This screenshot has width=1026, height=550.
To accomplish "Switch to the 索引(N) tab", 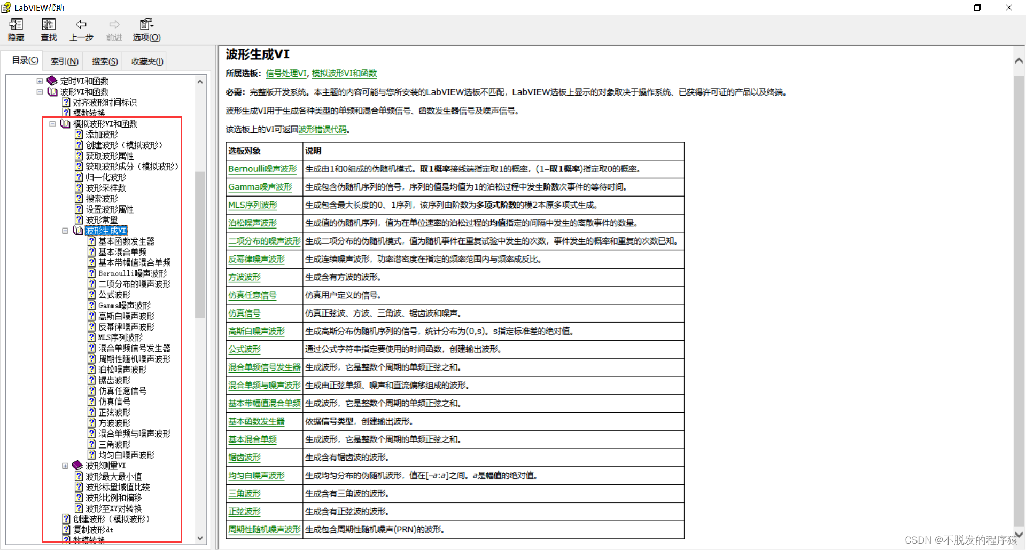I will [x=65, y=61].
